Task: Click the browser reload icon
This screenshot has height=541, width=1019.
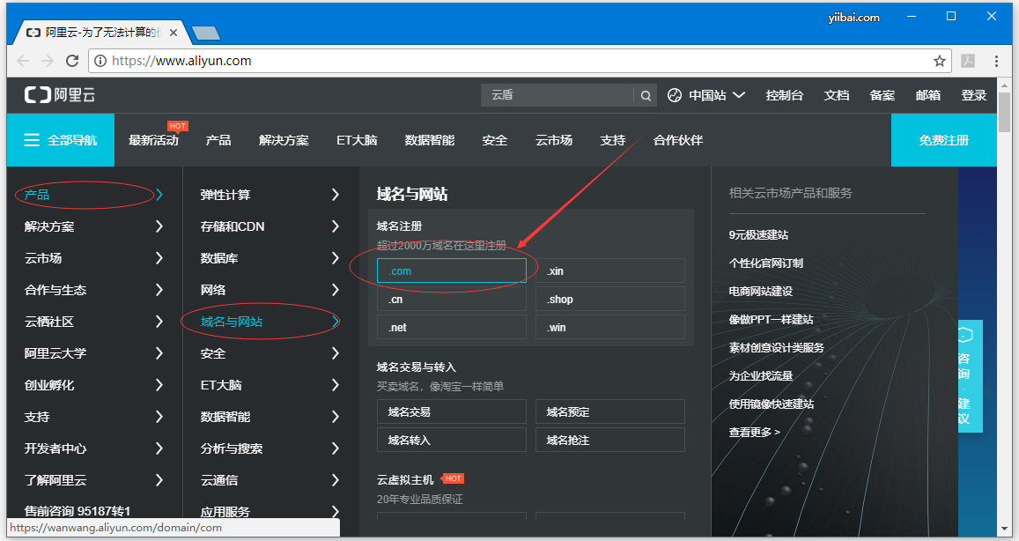Action: click(x=72, y=61)
